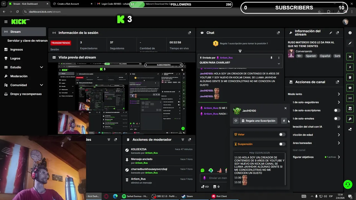
Task: Open the pinned message three-dot menu
Action: [279, 58]
